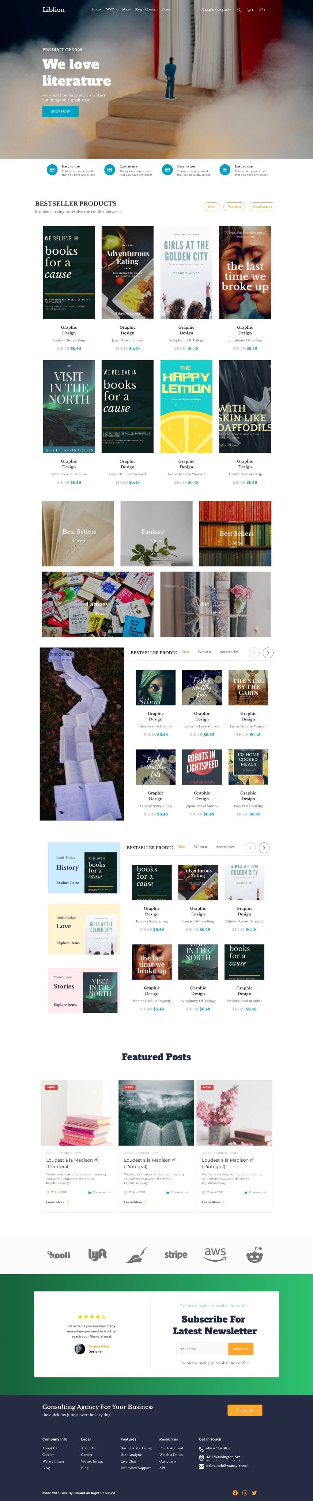Select the Accessories filter pill under Bestseller Products
The height and width of the screenshot is (1501, 313).
point(262,207)
